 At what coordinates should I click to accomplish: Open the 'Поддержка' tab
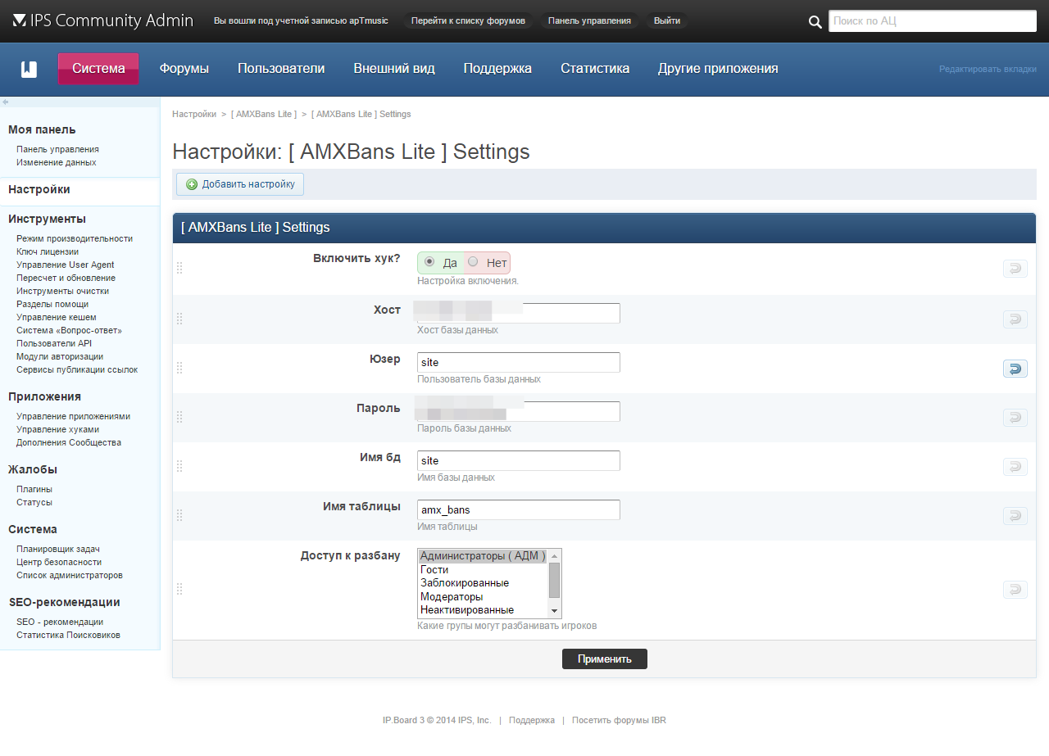coord(497,69)
